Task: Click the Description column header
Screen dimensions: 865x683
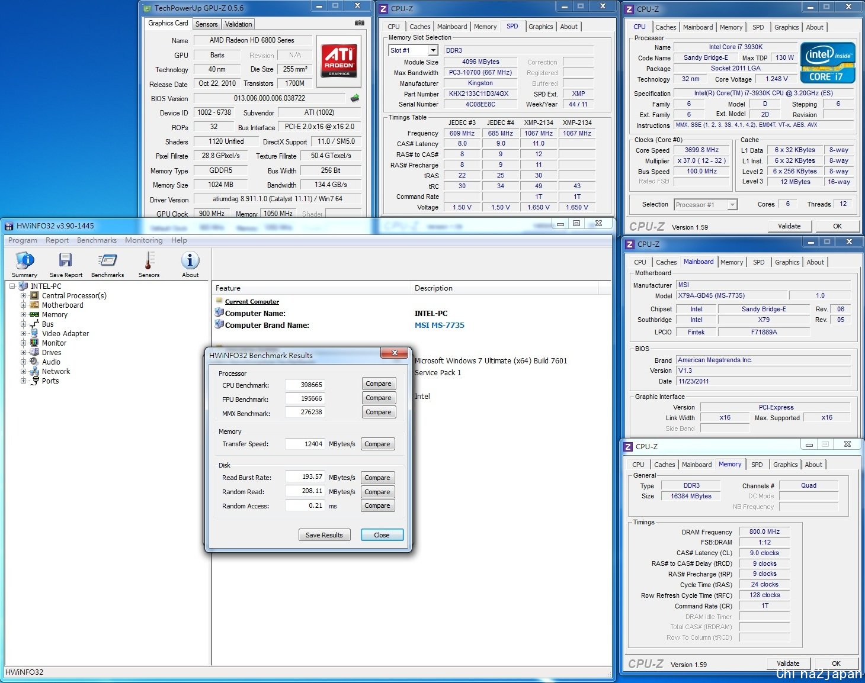Action: 504,288
